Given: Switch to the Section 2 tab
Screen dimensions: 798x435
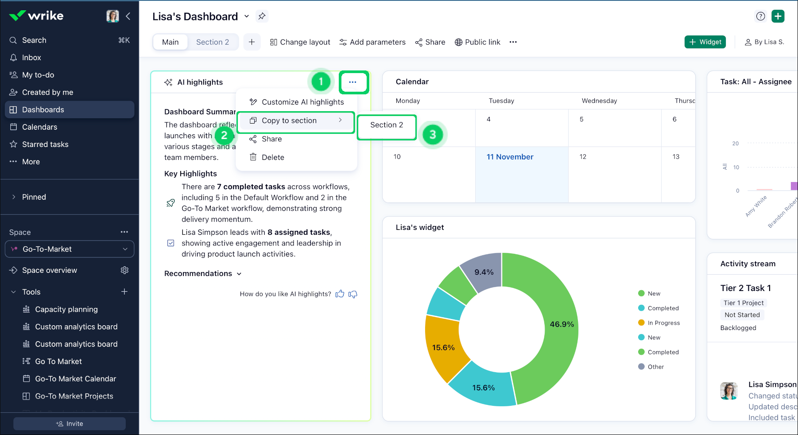Looking at the screenshot, I should coord(213,42).
